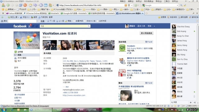Open chat settings gear in chat sidebar
Viewport: 199px width, 112px height.
click(191, 102)
